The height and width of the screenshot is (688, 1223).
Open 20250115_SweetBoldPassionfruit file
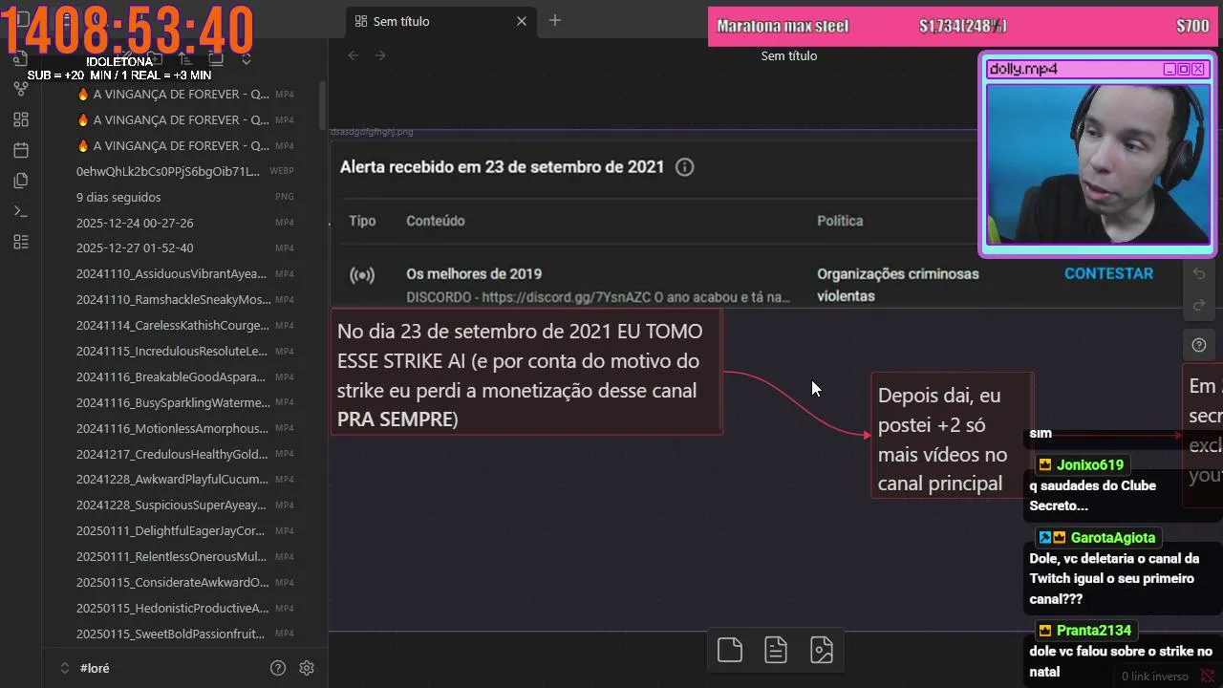[171, 634]
